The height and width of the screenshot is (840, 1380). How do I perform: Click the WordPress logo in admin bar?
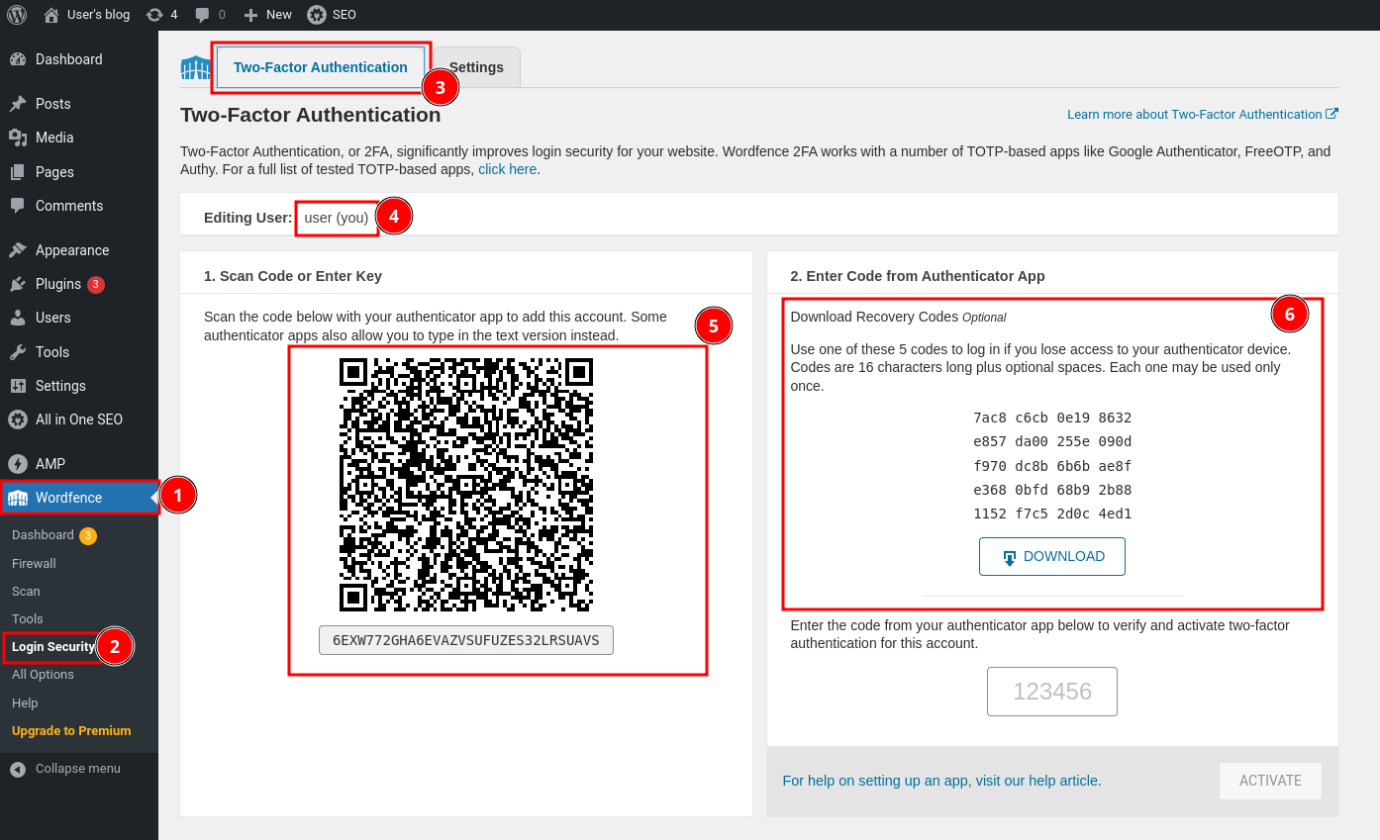pos(17,14)
